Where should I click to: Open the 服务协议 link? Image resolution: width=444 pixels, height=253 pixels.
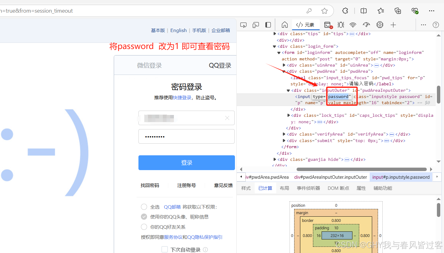pyautogui.click(x=173, y=237)
